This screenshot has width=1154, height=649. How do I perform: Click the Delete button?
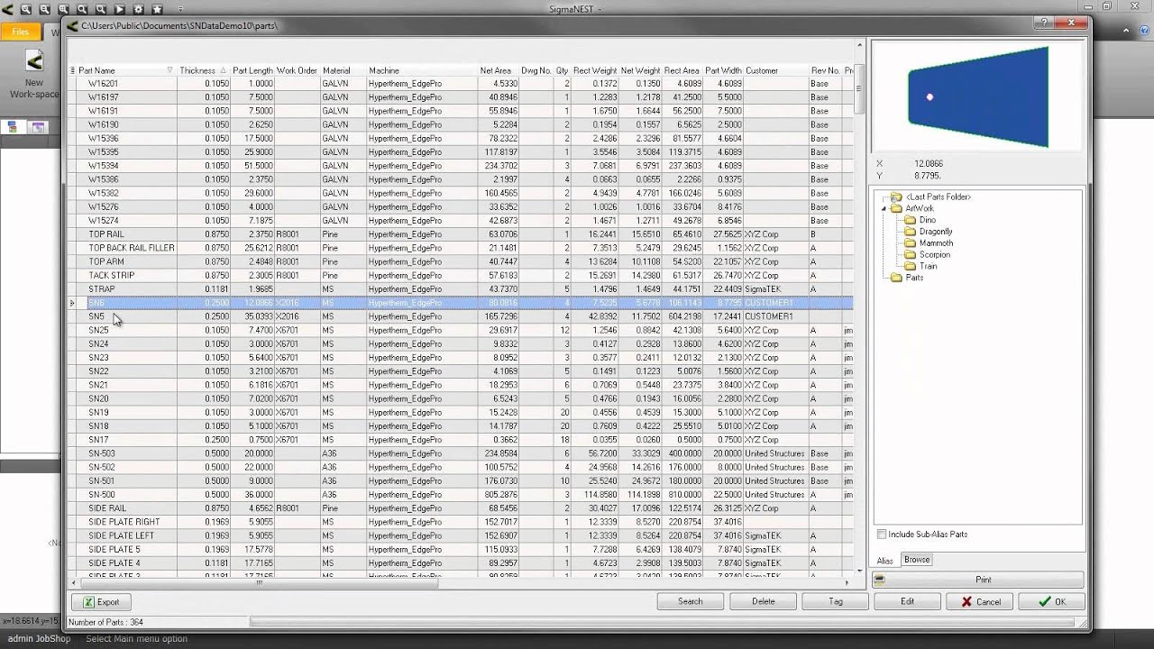(x=763, y=601)
